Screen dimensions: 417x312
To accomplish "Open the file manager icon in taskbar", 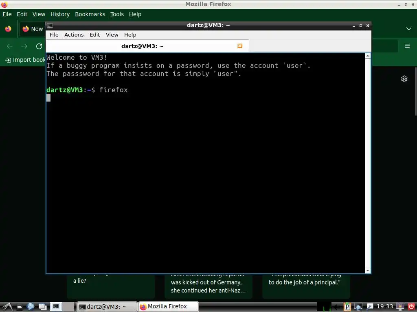I will (20, 307).
